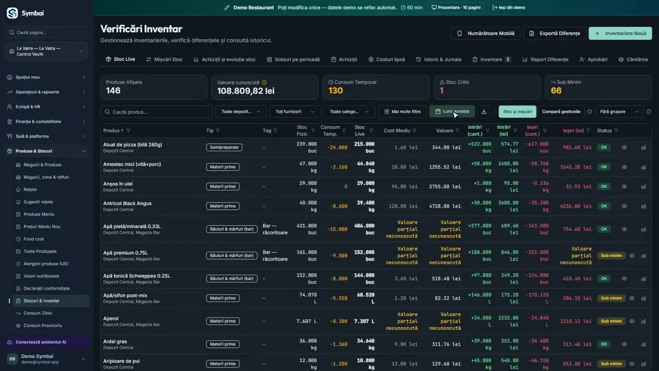The image size is (659, 371).
Task: Click filter icon in Status column header
Action: tap(616, 131)
